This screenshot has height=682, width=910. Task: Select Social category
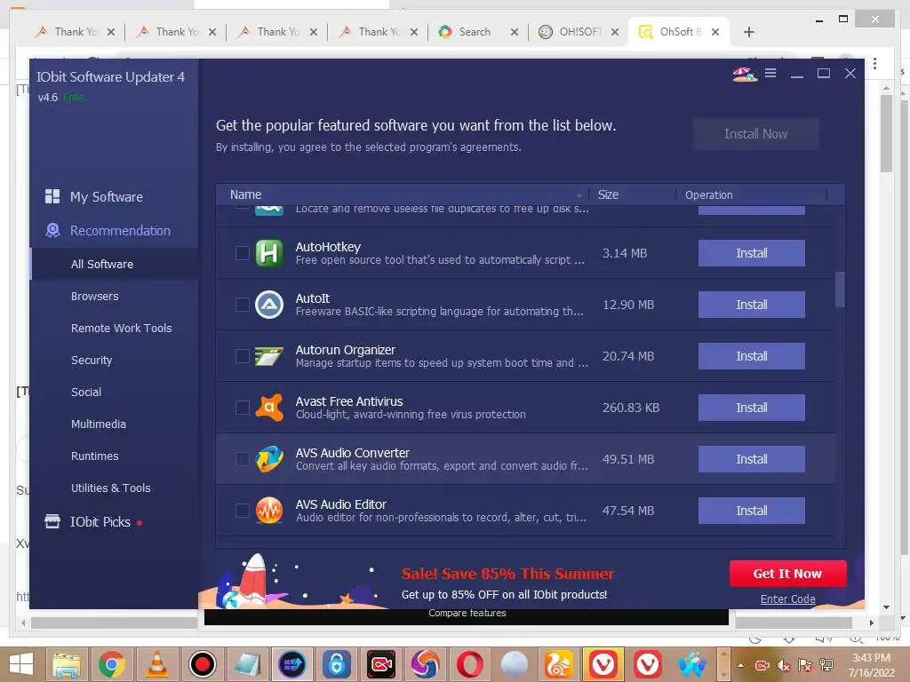pos(86,392)
